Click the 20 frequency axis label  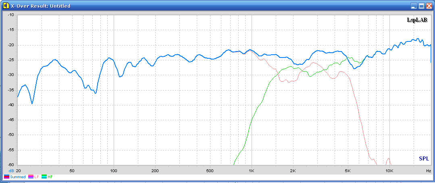click(18, 171)
